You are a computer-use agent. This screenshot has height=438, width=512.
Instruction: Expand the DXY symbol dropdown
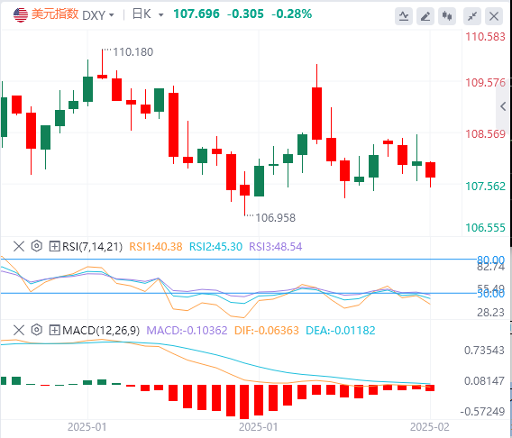click(x=112, y=15)
